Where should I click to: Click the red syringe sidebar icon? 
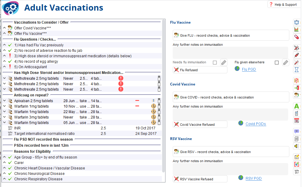pos(296,55)
